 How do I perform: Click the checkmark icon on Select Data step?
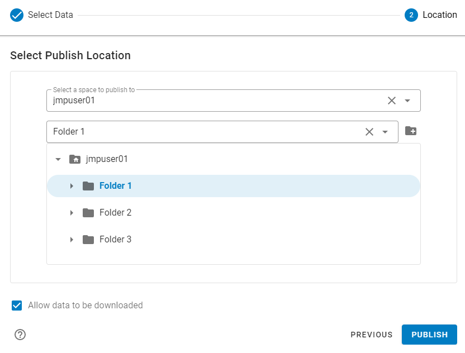click(x=16, y=15)
